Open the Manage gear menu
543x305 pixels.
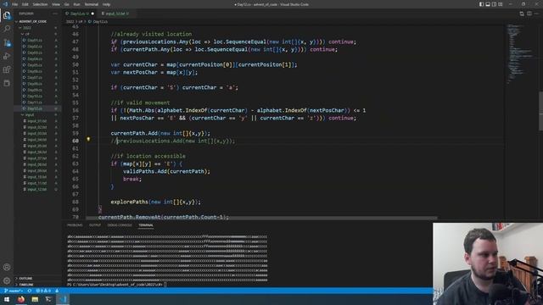pos(7,280)
